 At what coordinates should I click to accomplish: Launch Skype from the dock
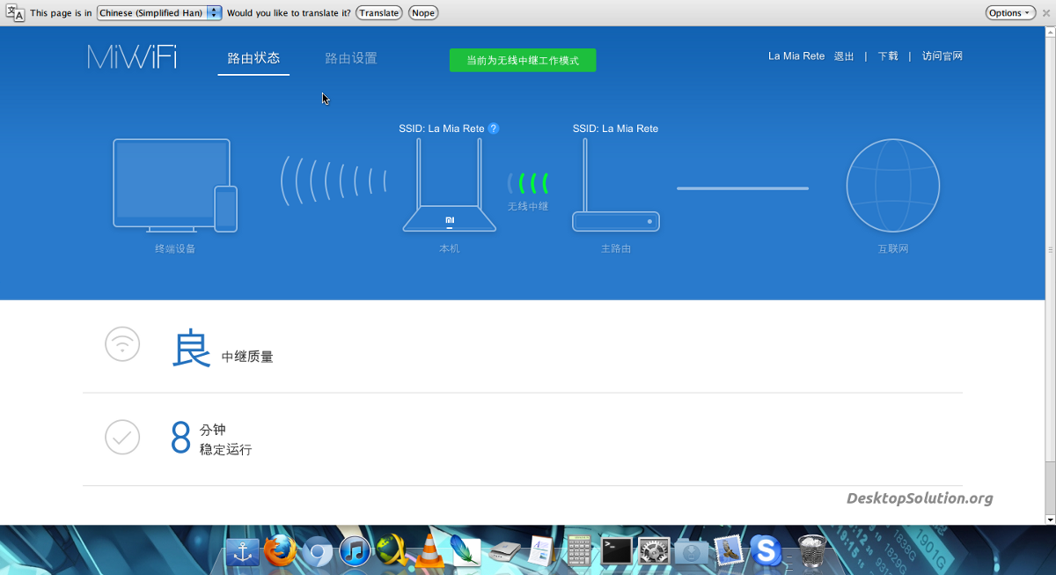pyautogui.click(x=765, y=551)
